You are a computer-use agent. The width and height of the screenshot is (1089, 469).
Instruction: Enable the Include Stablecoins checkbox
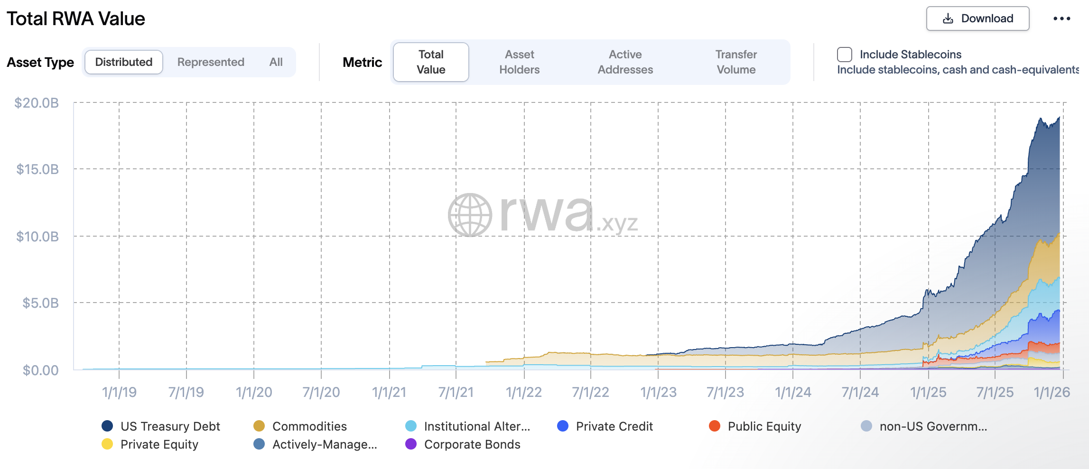[844, 55]
